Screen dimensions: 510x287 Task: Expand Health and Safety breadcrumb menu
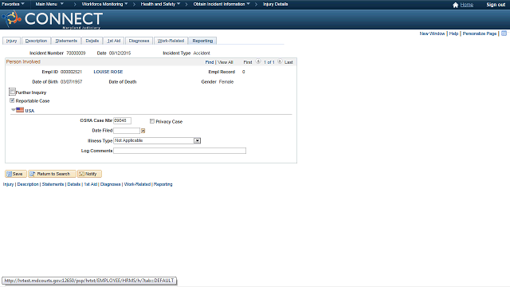[x=160, y=4]
